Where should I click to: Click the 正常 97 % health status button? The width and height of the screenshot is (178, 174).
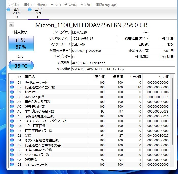click(x=21, y=43)
